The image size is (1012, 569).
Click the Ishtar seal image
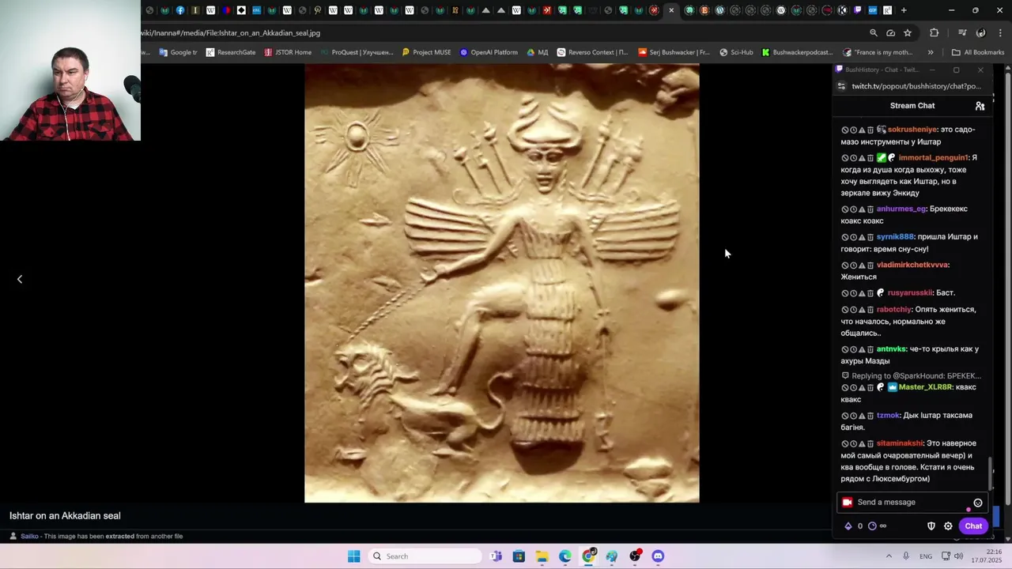click(502, 284)
